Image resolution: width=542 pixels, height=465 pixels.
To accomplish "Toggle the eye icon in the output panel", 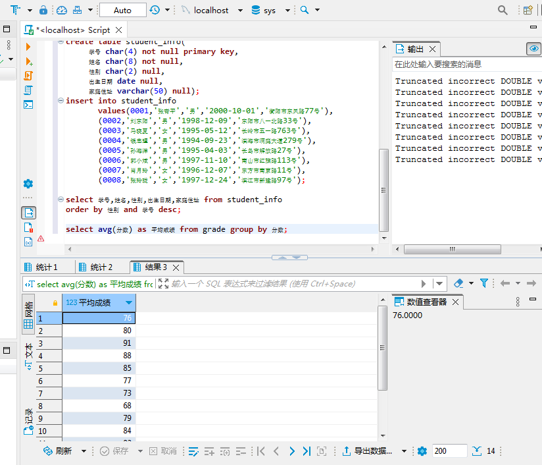I will pyautogui.click(x=533, y=49).
